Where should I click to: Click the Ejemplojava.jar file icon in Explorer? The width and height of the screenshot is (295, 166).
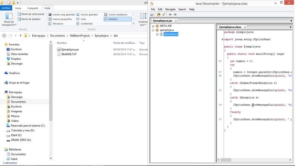pos(59,49)
